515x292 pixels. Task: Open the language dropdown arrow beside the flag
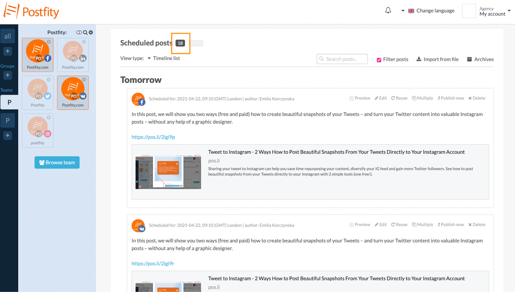[403, 11]
